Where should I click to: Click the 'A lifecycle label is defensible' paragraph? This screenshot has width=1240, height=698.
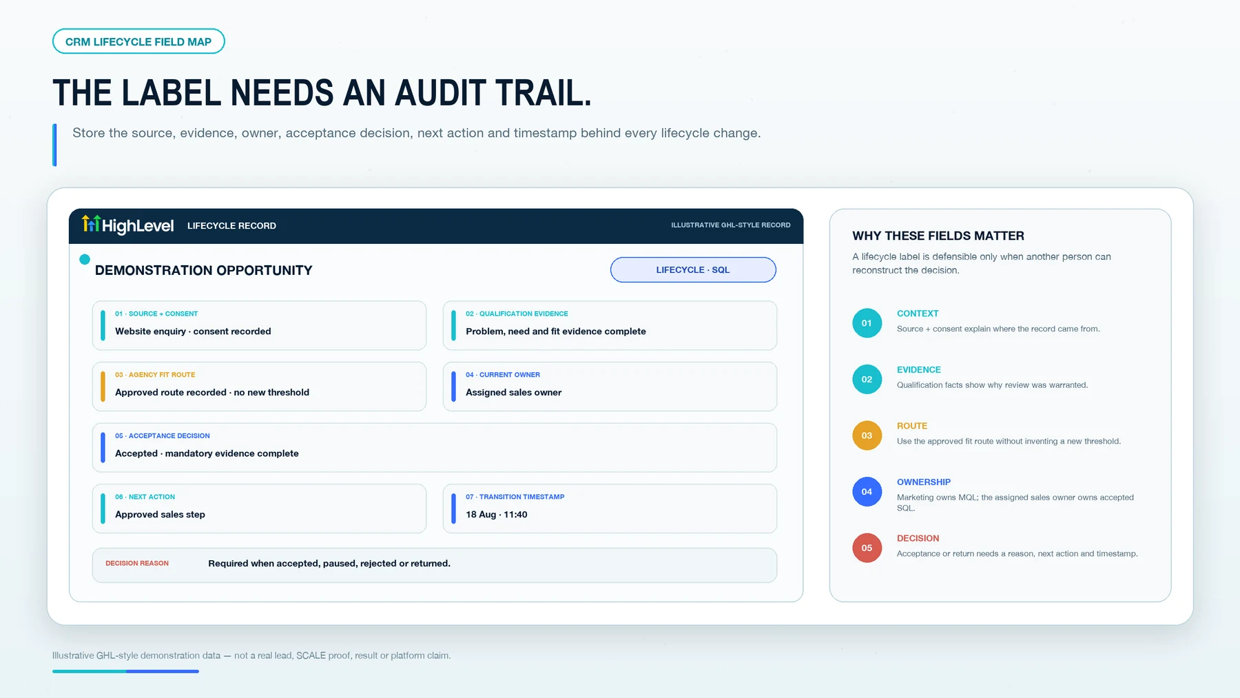[x=982, y=264]
